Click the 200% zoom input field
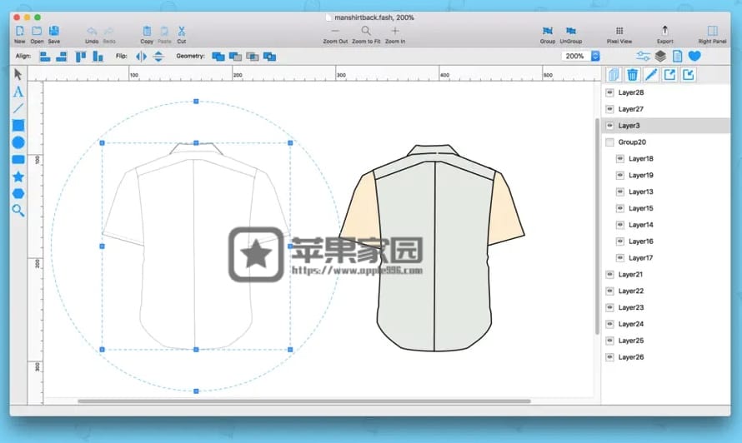 coord(575,57)
